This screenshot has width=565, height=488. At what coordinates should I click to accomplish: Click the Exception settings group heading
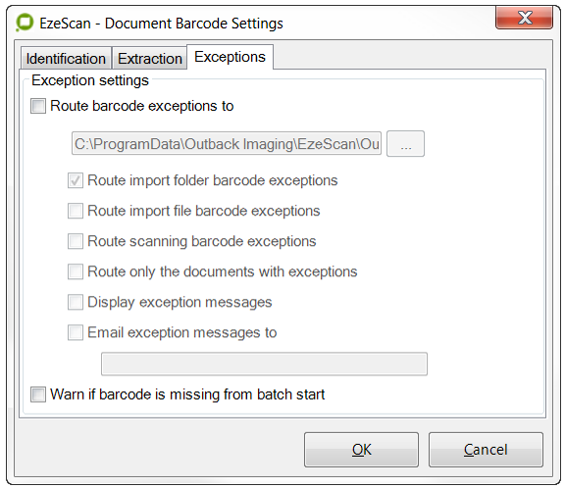[x=90, y=80]
